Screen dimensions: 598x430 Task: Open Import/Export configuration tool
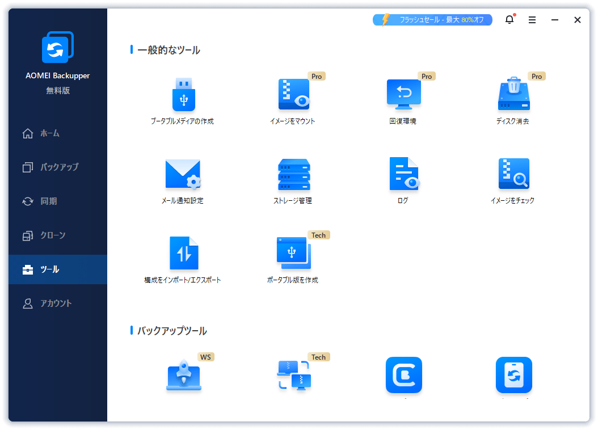[x=183, y=254]
